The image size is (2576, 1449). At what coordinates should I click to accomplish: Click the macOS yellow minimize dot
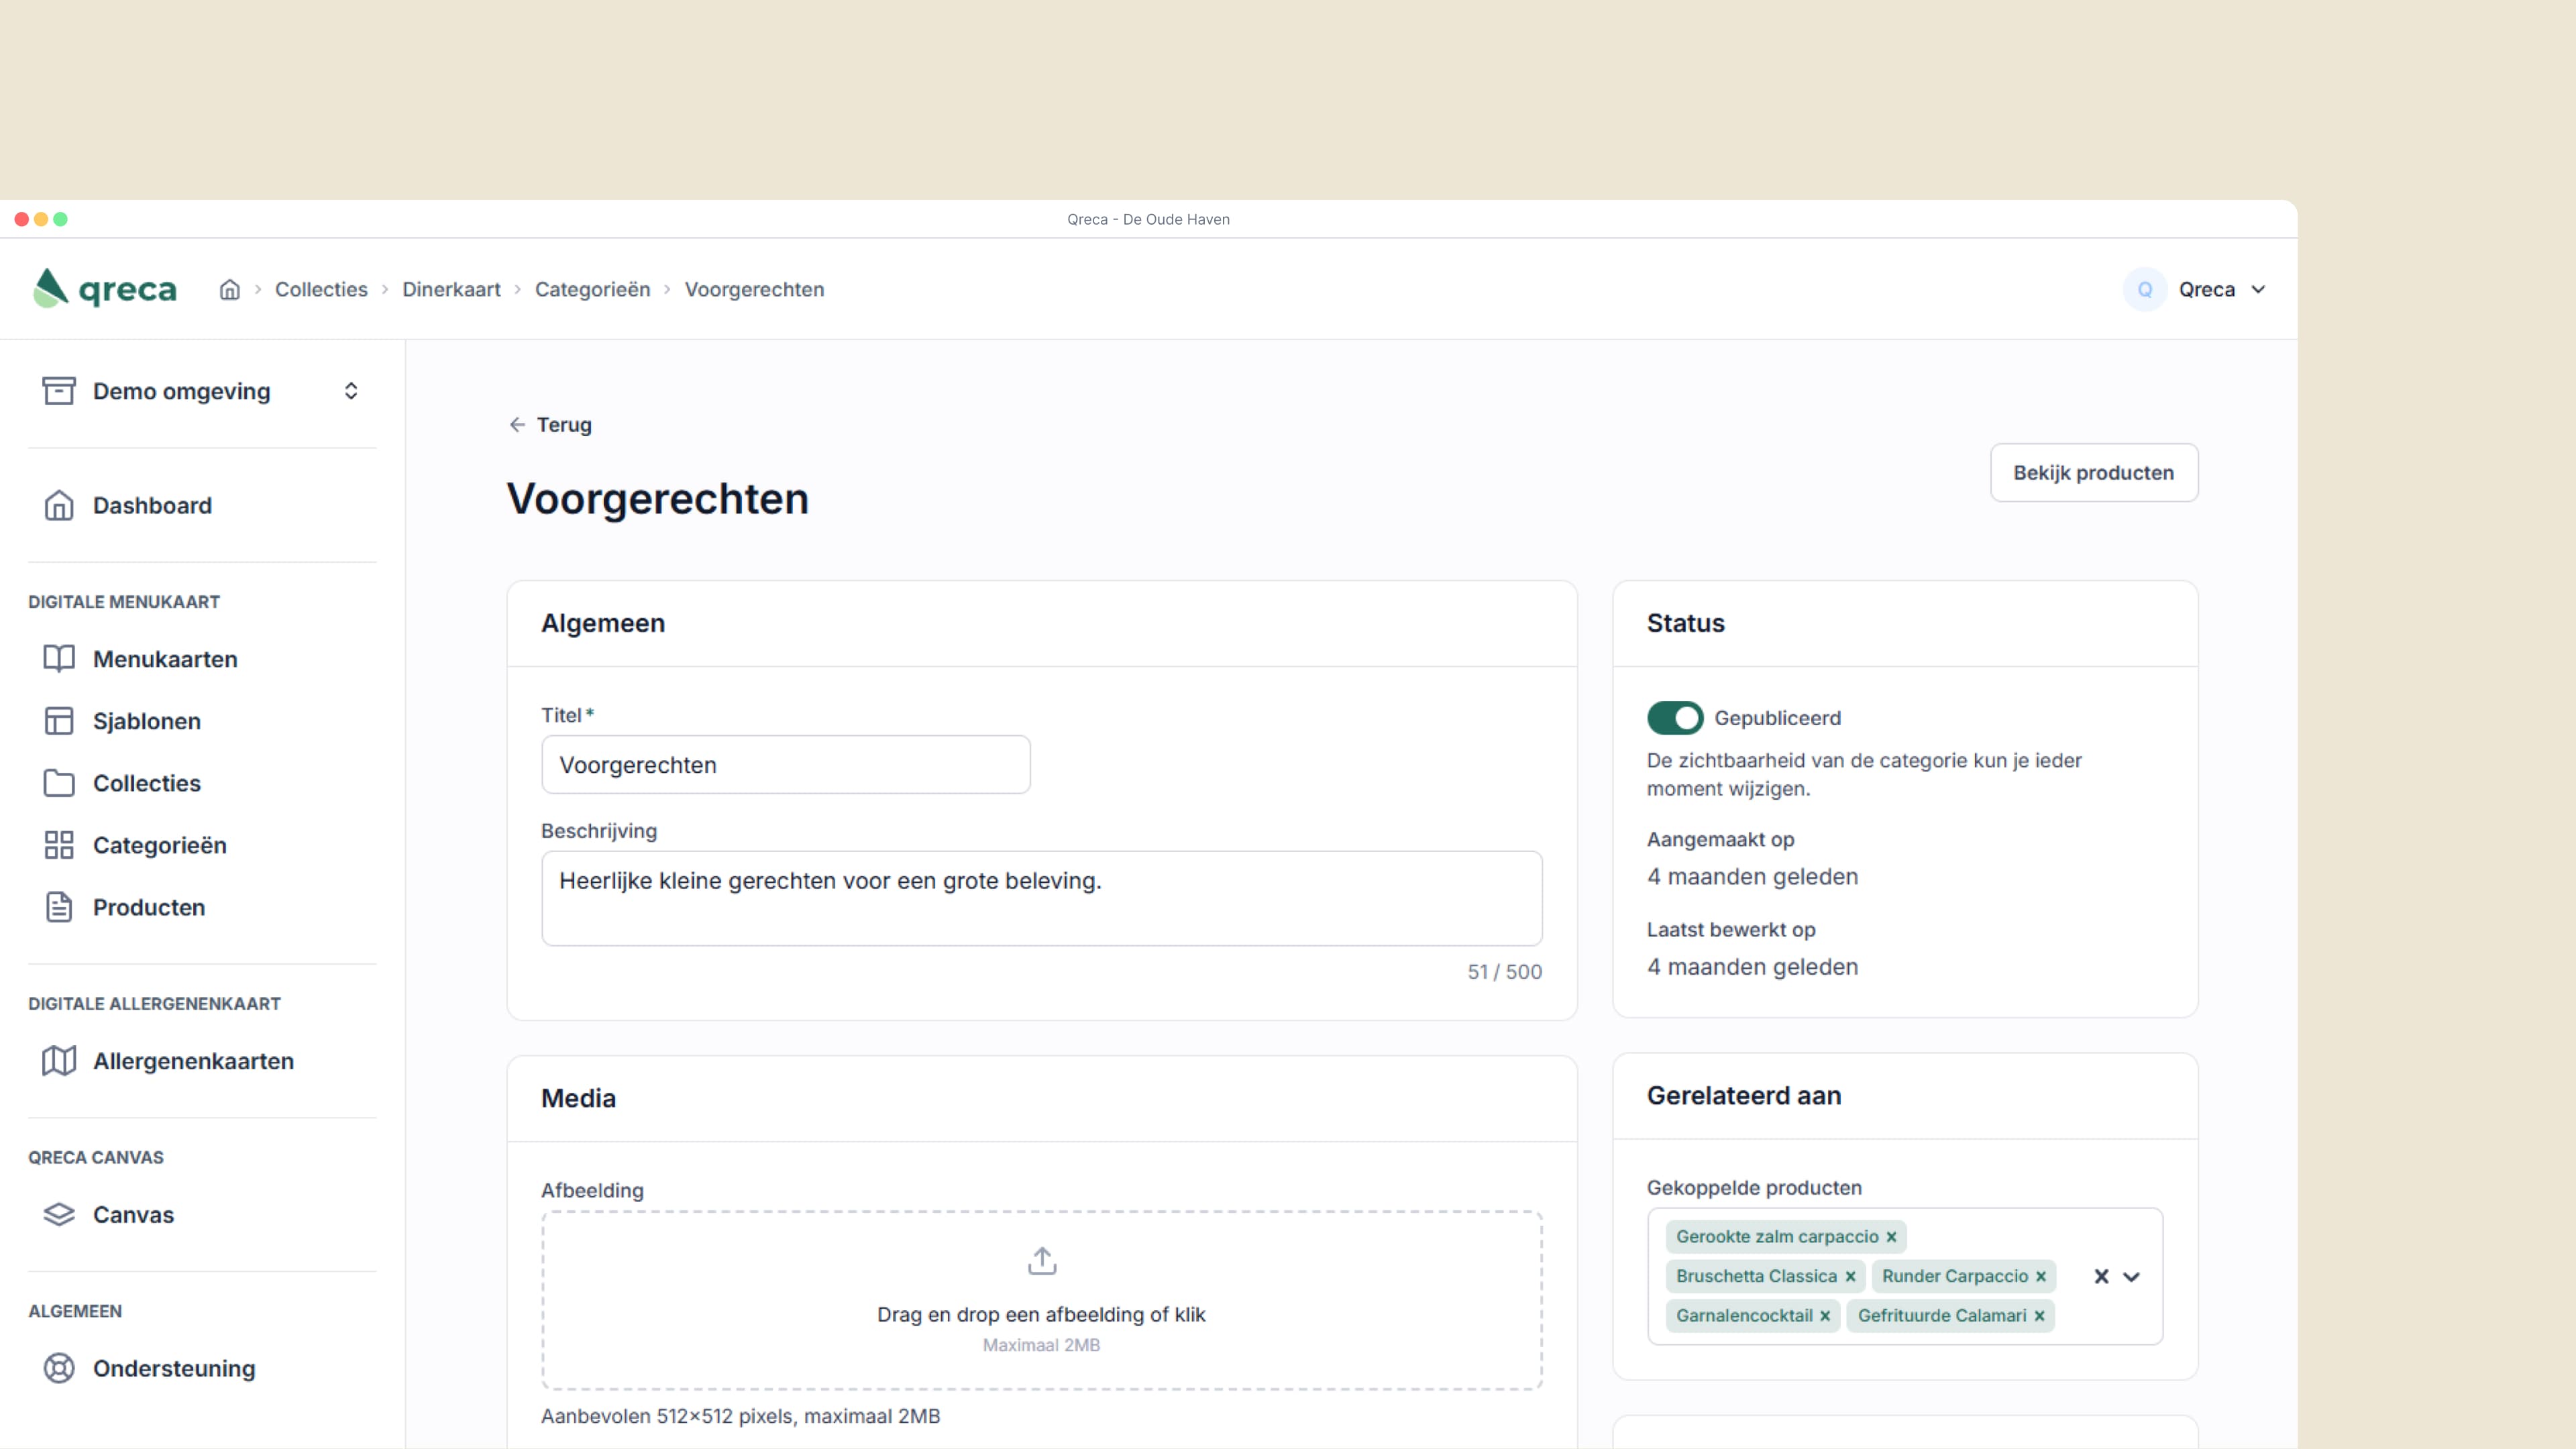click(41, 219)
